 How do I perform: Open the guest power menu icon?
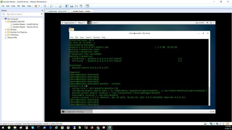[x=211, y=23]
